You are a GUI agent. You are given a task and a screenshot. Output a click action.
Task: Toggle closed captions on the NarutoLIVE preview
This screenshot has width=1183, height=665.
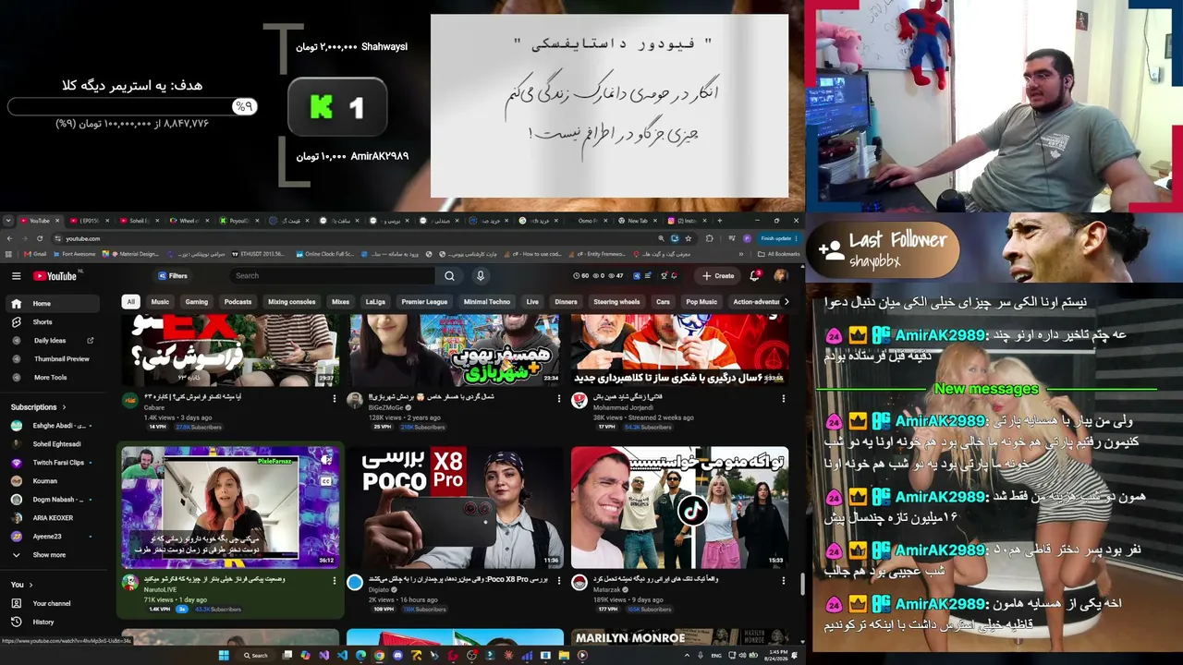point(326,480)
